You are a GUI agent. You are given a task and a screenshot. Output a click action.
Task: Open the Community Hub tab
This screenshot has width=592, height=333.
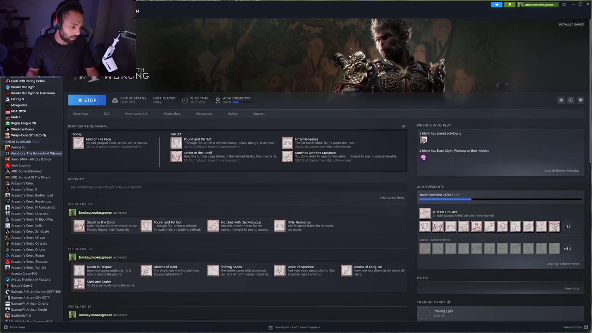click(x=136, y=114)
